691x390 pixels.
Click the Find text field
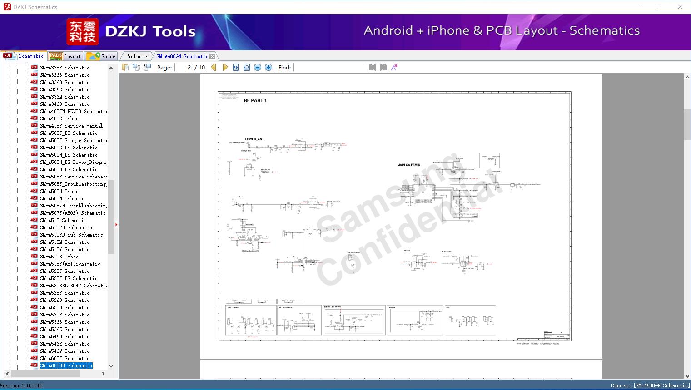tap(330, 67)
